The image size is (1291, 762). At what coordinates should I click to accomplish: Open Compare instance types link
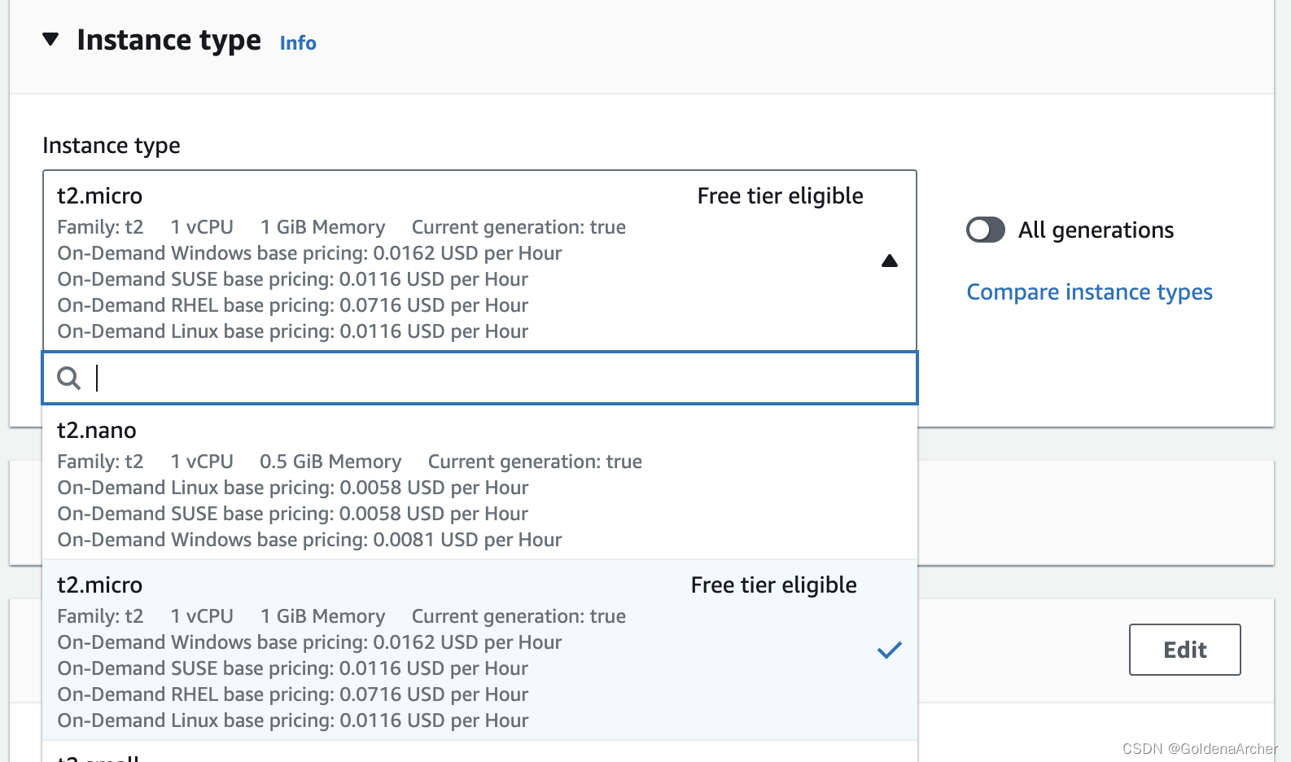click(x=1089, y=291)
